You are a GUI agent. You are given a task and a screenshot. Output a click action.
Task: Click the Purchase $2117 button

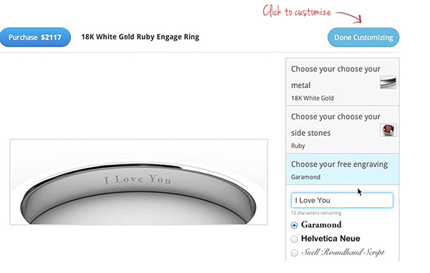[x=35, y=37]
